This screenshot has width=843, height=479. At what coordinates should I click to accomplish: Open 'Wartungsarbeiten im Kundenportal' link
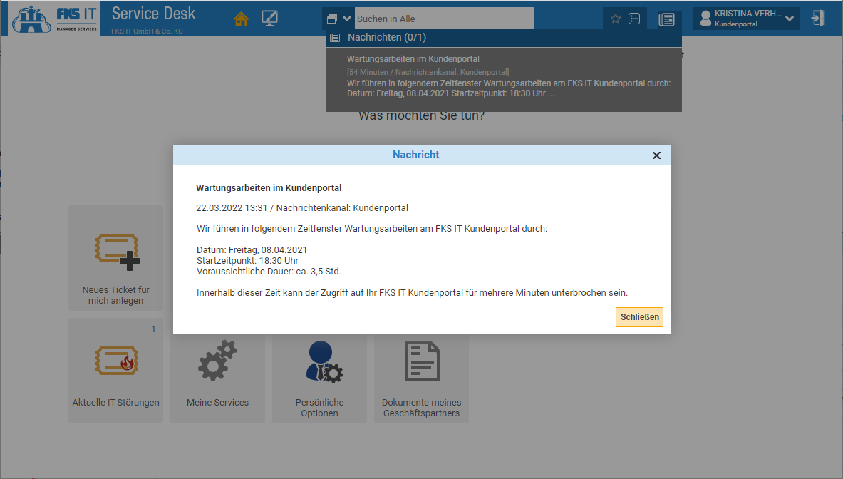[413, 59]
